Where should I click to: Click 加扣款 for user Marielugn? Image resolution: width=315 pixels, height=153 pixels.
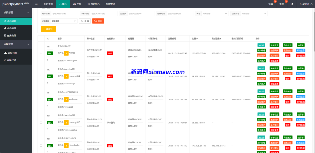[261, 91]
